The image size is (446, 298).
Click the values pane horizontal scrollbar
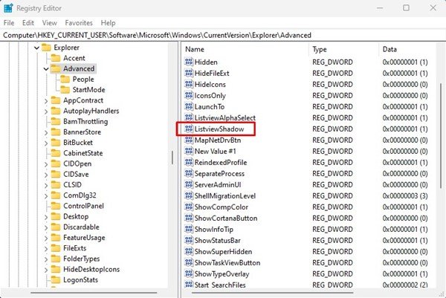click(x=273, y=293)
